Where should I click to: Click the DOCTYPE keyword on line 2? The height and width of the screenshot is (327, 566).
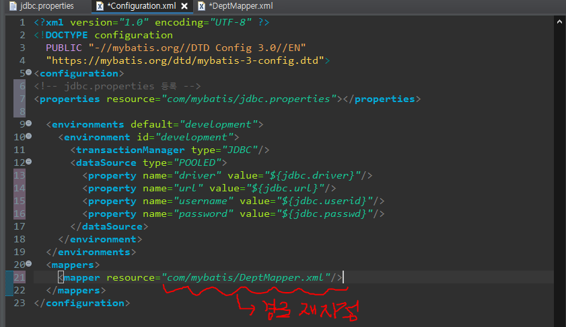point(67,36)
